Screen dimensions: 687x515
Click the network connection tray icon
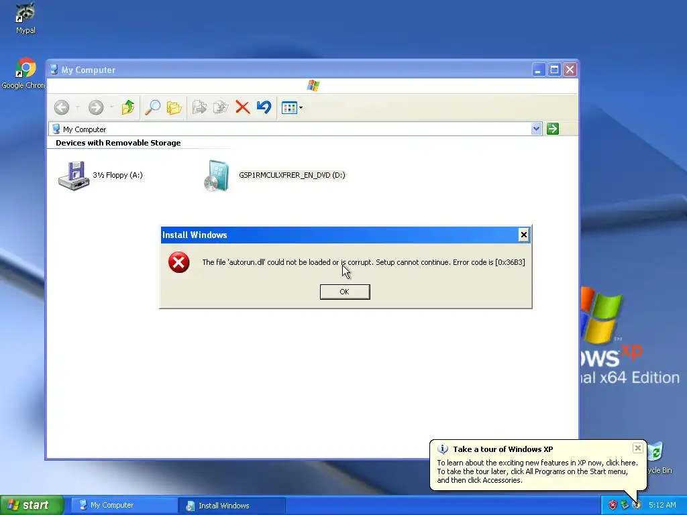(625, 506)
